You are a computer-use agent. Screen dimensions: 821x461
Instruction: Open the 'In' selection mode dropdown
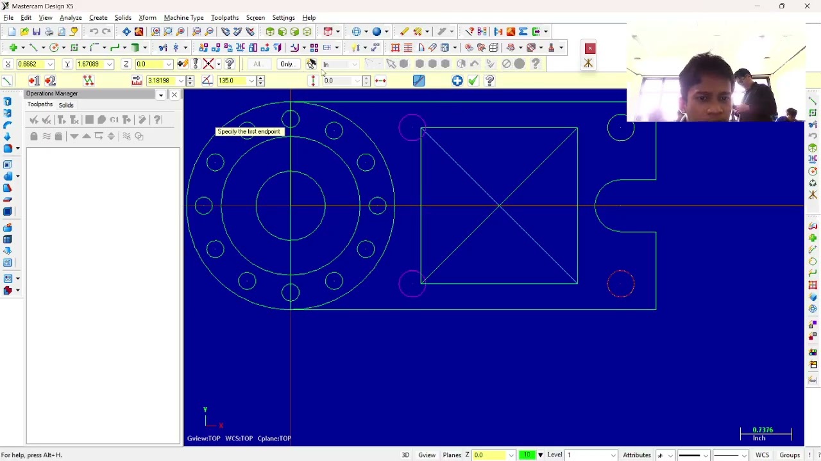coord(355,64)
